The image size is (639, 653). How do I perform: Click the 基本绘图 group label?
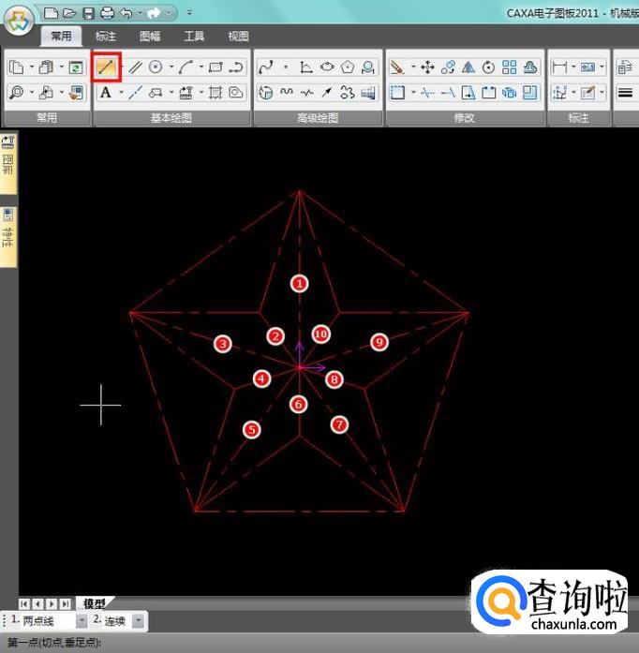171,118
